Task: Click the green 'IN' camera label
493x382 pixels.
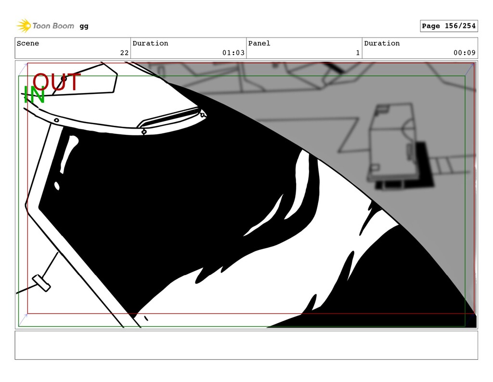Action: click(34, 95)
